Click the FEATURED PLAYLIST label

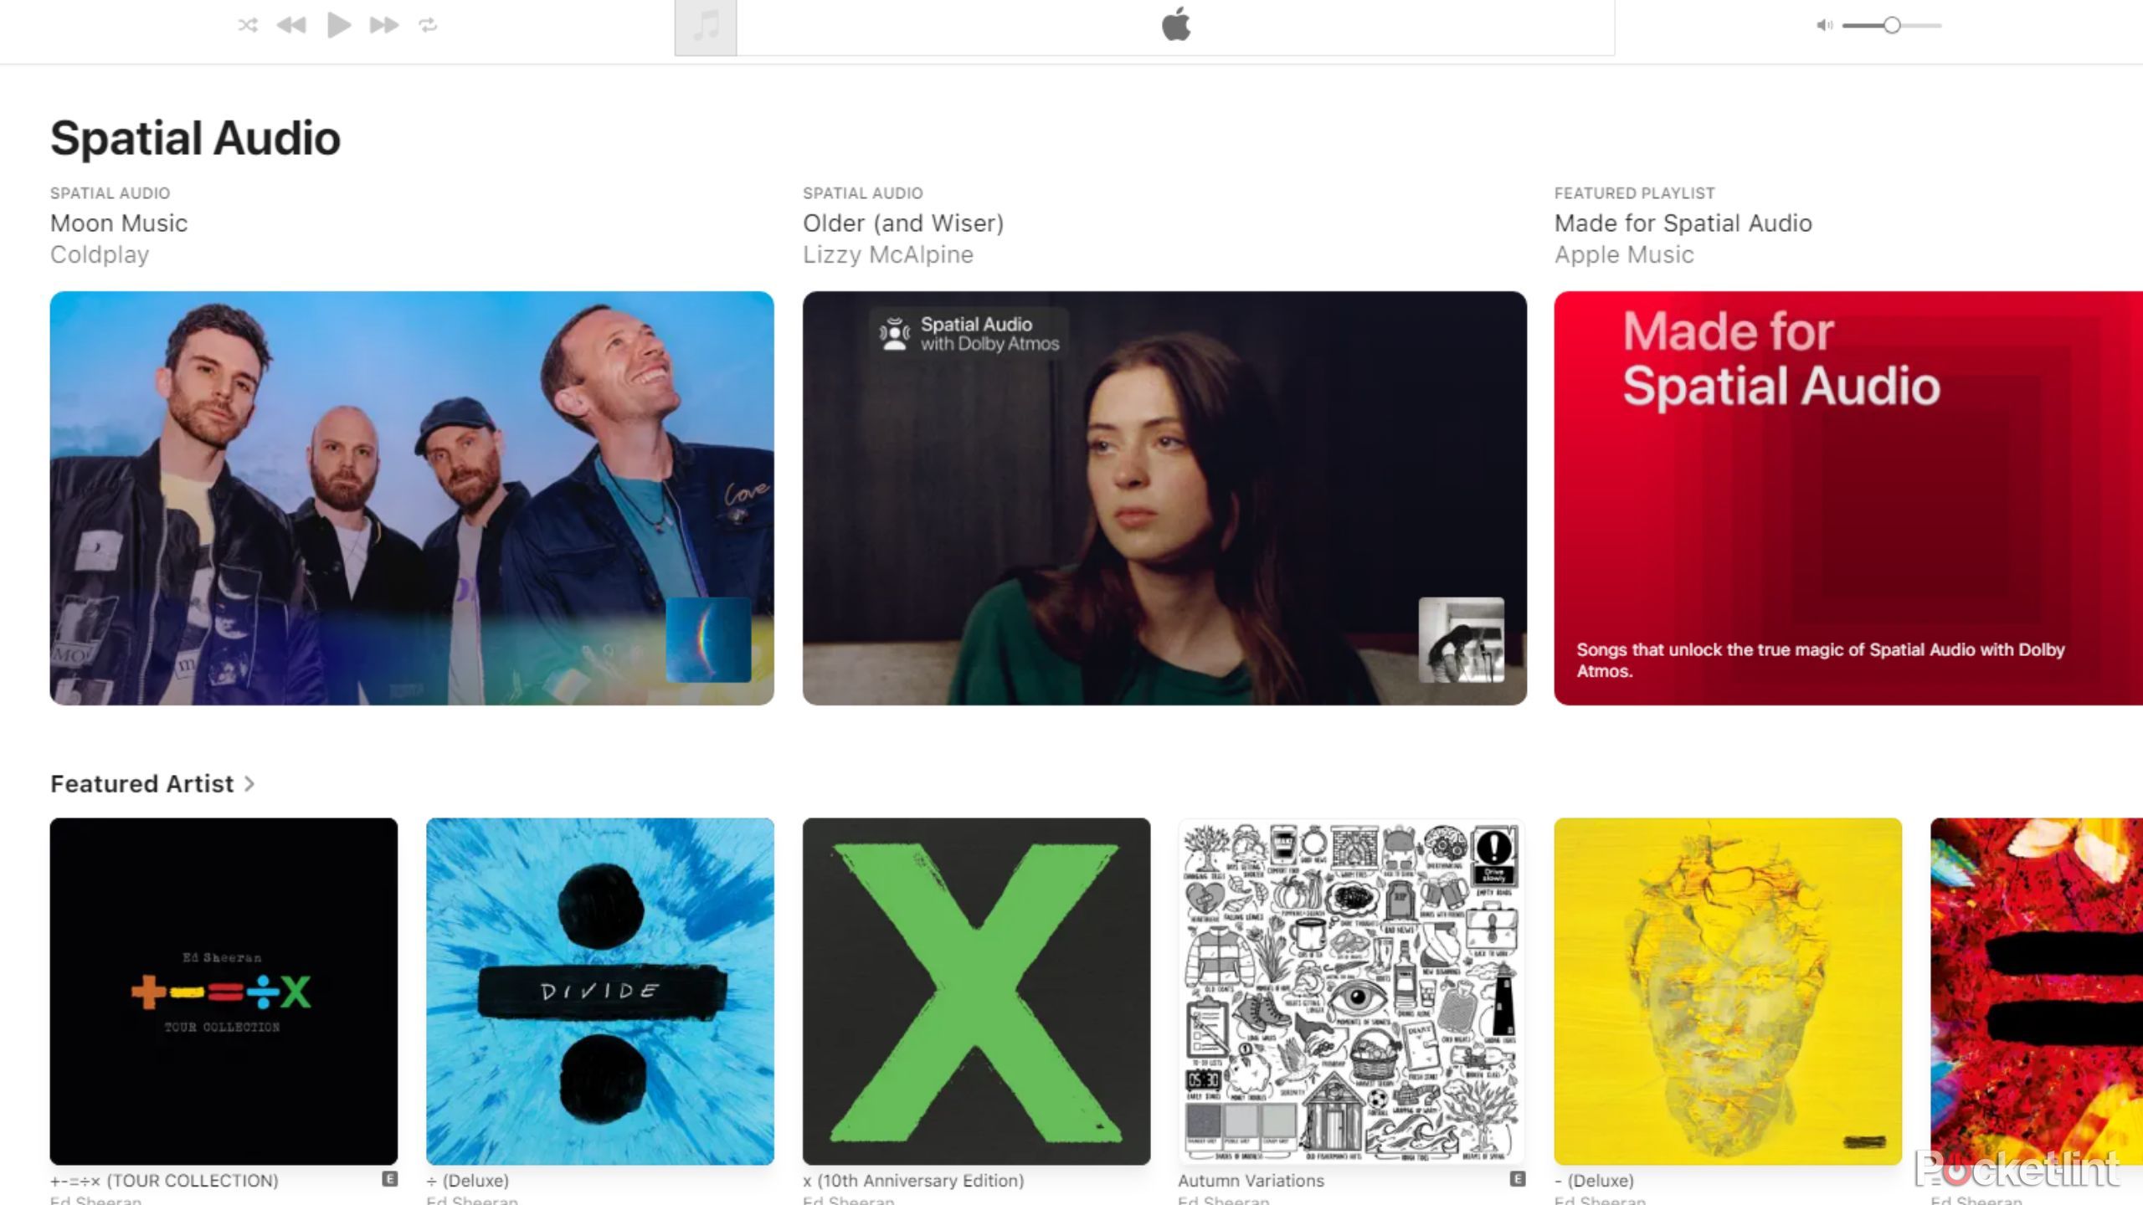click(1635, 193)
